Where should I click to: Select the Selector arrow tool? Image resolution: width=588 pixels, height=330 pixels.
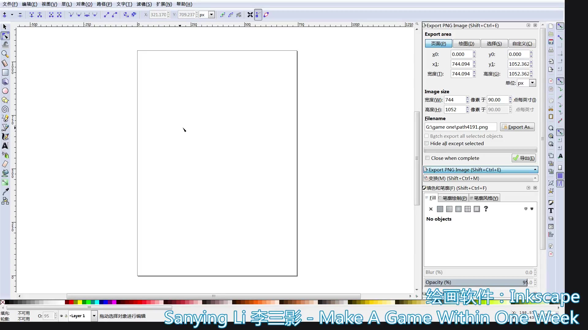pyautogui.click(x=5, y=27)
